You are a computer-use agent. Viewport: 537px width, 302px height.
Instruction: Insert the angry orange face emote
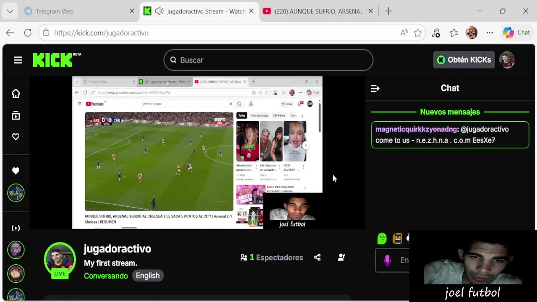[397, 239]
